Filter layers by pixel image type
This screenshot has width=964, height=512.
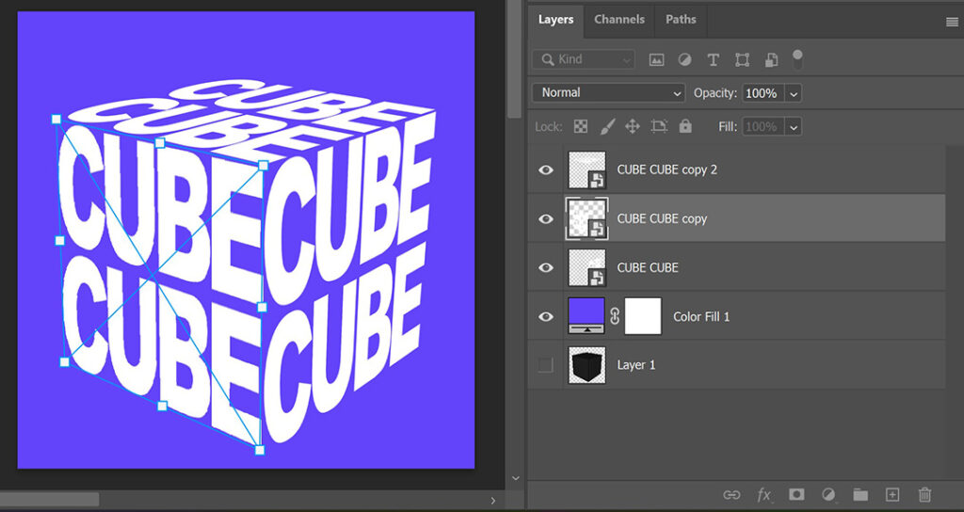[x=656, y=59]
